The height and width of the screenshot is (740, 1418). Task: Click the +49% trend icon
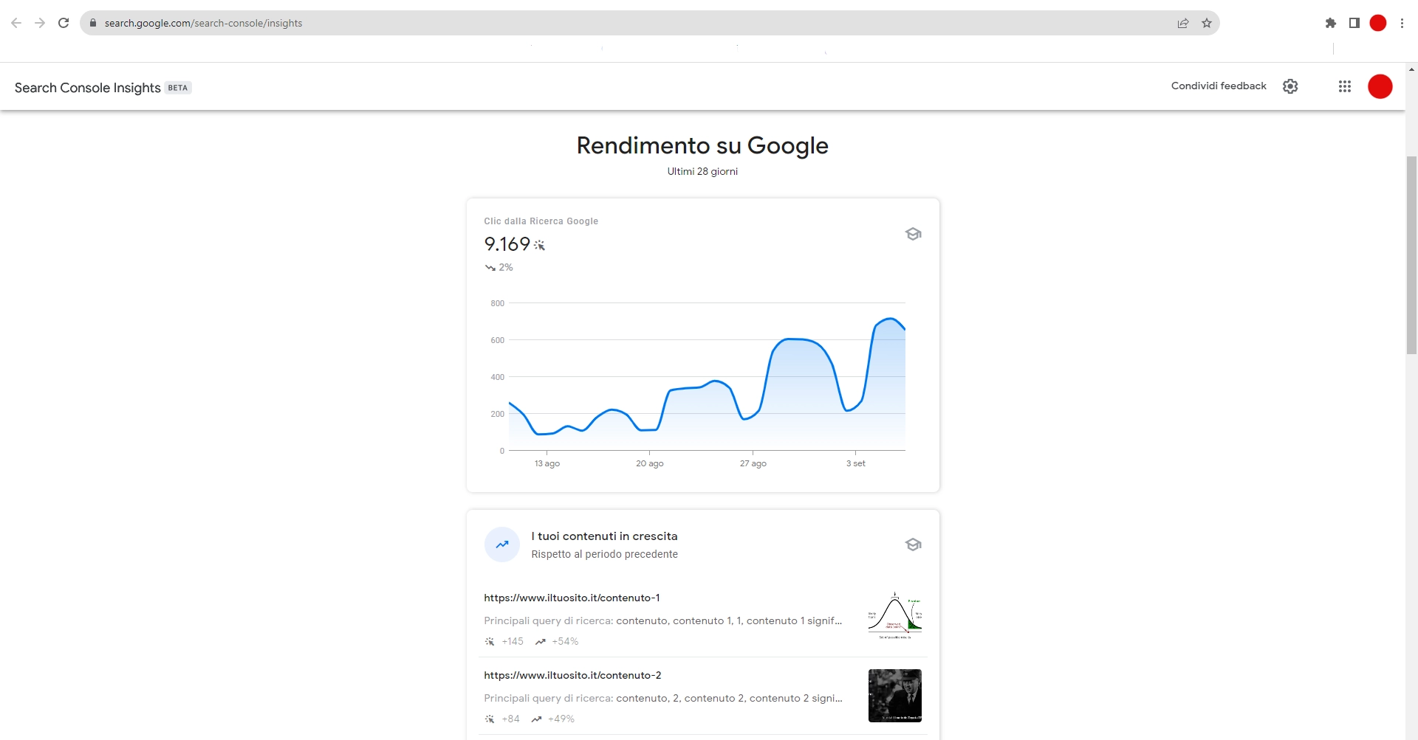click(x=536, y=719)
